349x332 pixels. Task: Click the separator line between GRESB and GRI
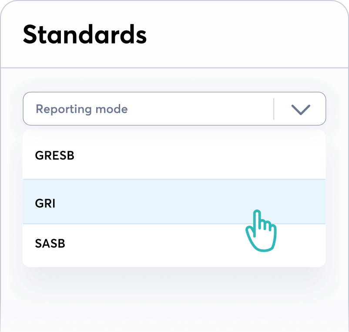point(174,179)
